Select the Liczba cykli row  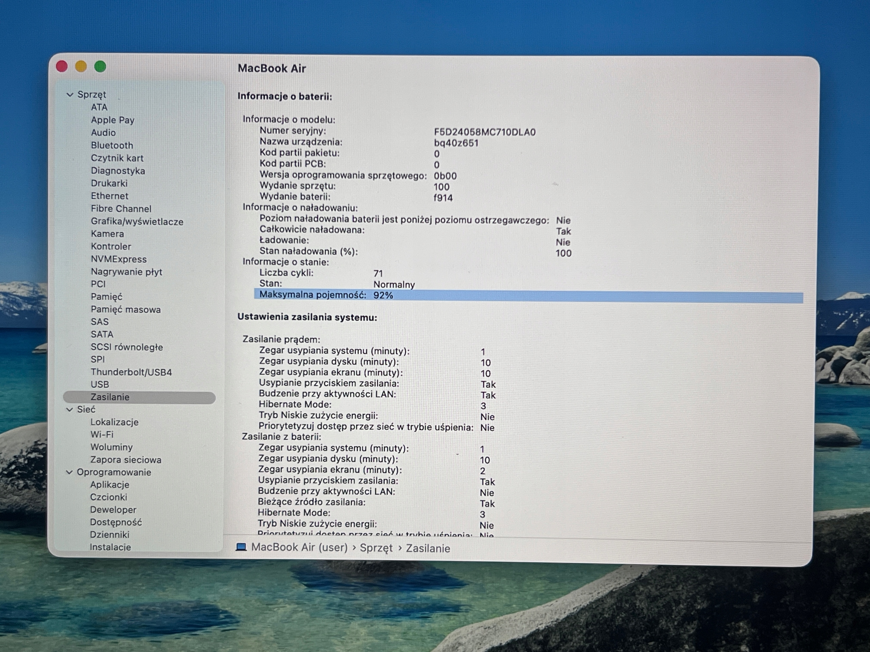[321, 273]
